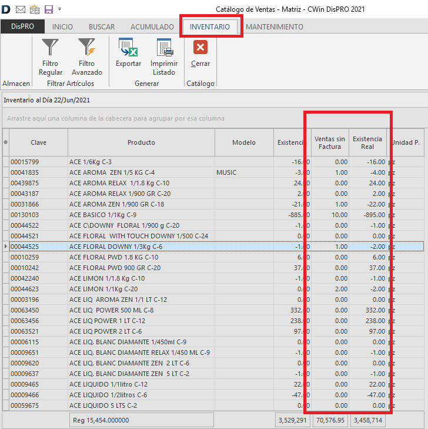
Task: Click Imprimir Listado printer icon
Action: [163, 57]
